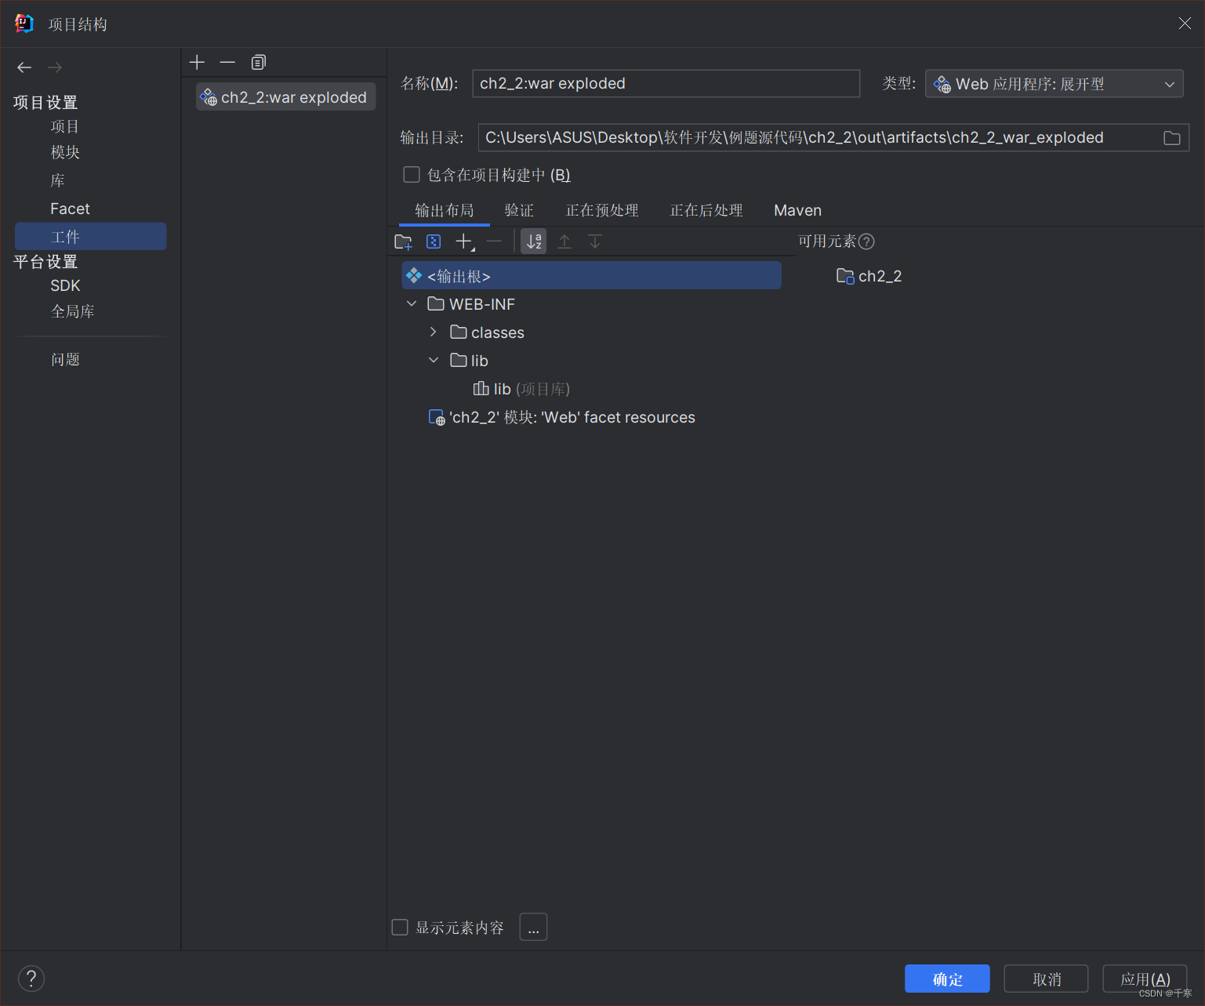Remove element in output layout toolbar
This screenshot has height=1006, width=1205.
[494, 242]
